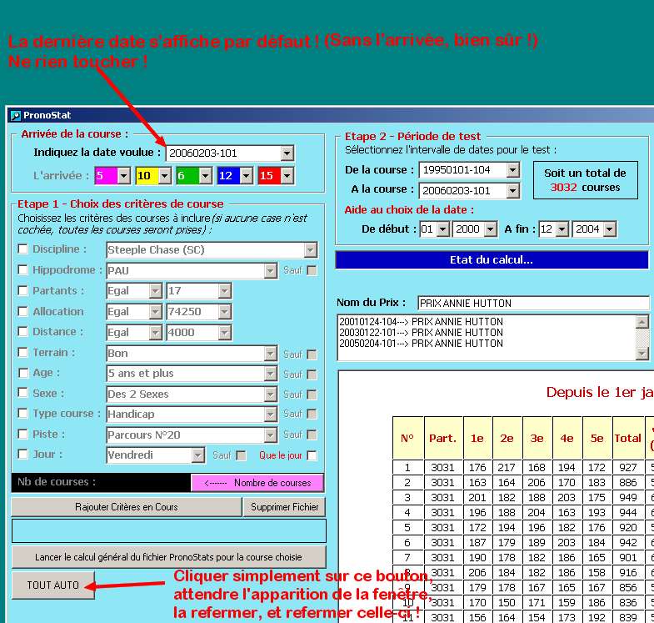Click the prize list scrollbar up arrow
The image size is (654, 623).
[x=642, y=322]
